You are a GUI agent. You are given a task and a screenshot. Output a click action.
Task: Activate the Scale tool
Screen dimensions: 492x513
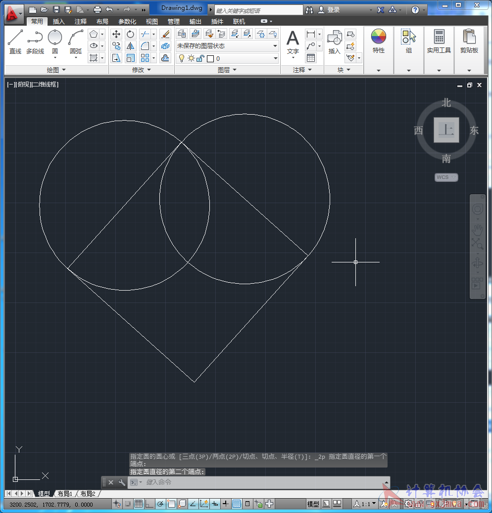pos(130,58)
